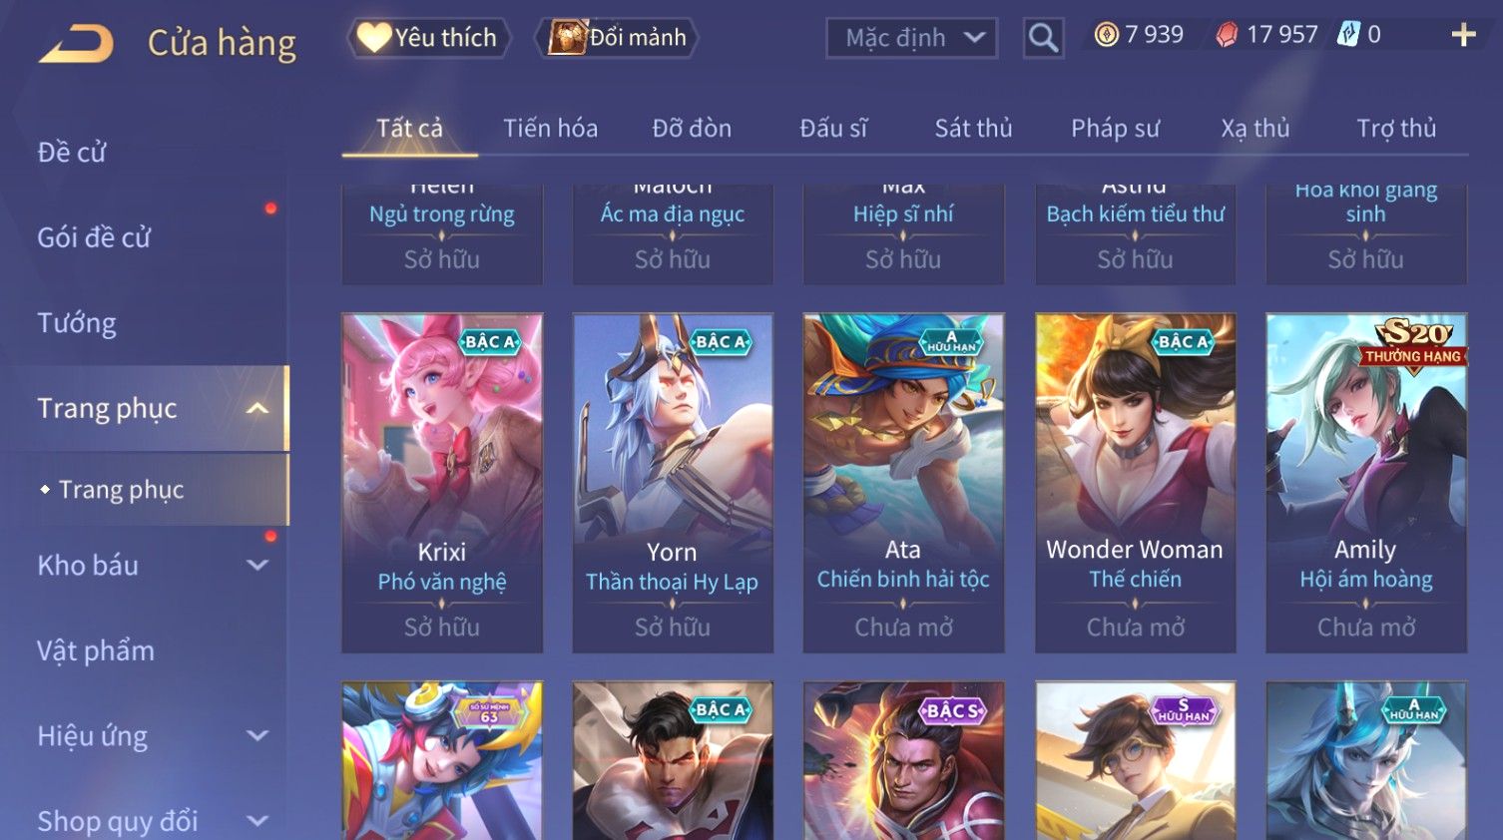1503x840 pixels.
Task: Switch to the Tiến hóa tab
Action: point(550,128)
